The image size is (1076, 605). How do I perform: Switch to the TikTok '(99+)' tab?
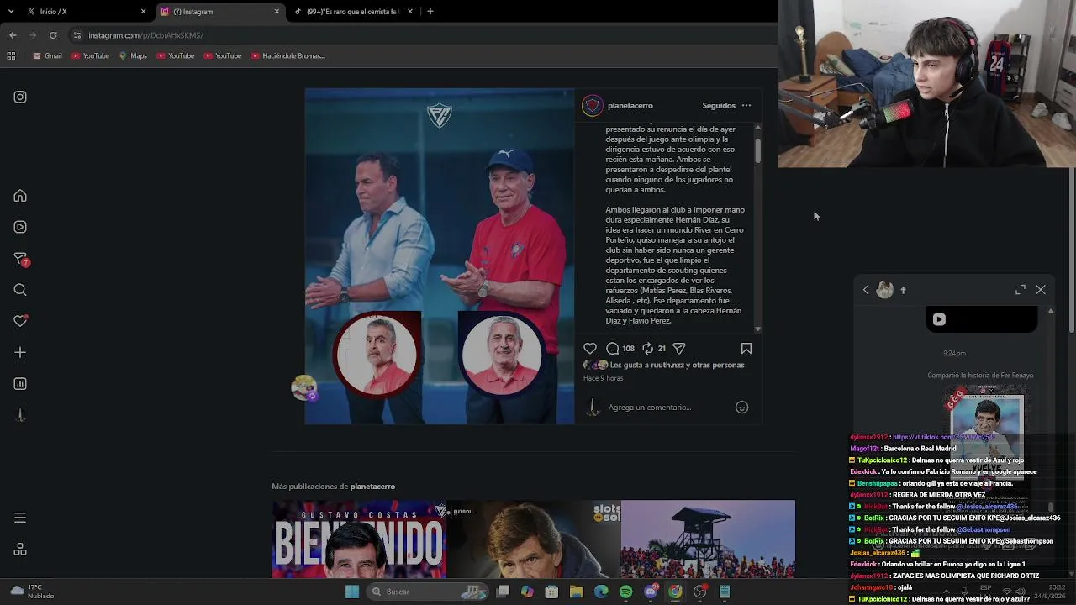point(354,12)
